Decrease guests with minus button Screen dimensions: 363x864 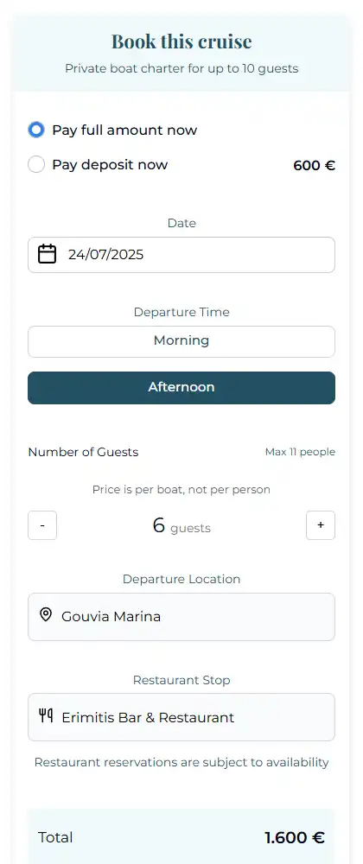pyautogui.click(x=42, y=525)
